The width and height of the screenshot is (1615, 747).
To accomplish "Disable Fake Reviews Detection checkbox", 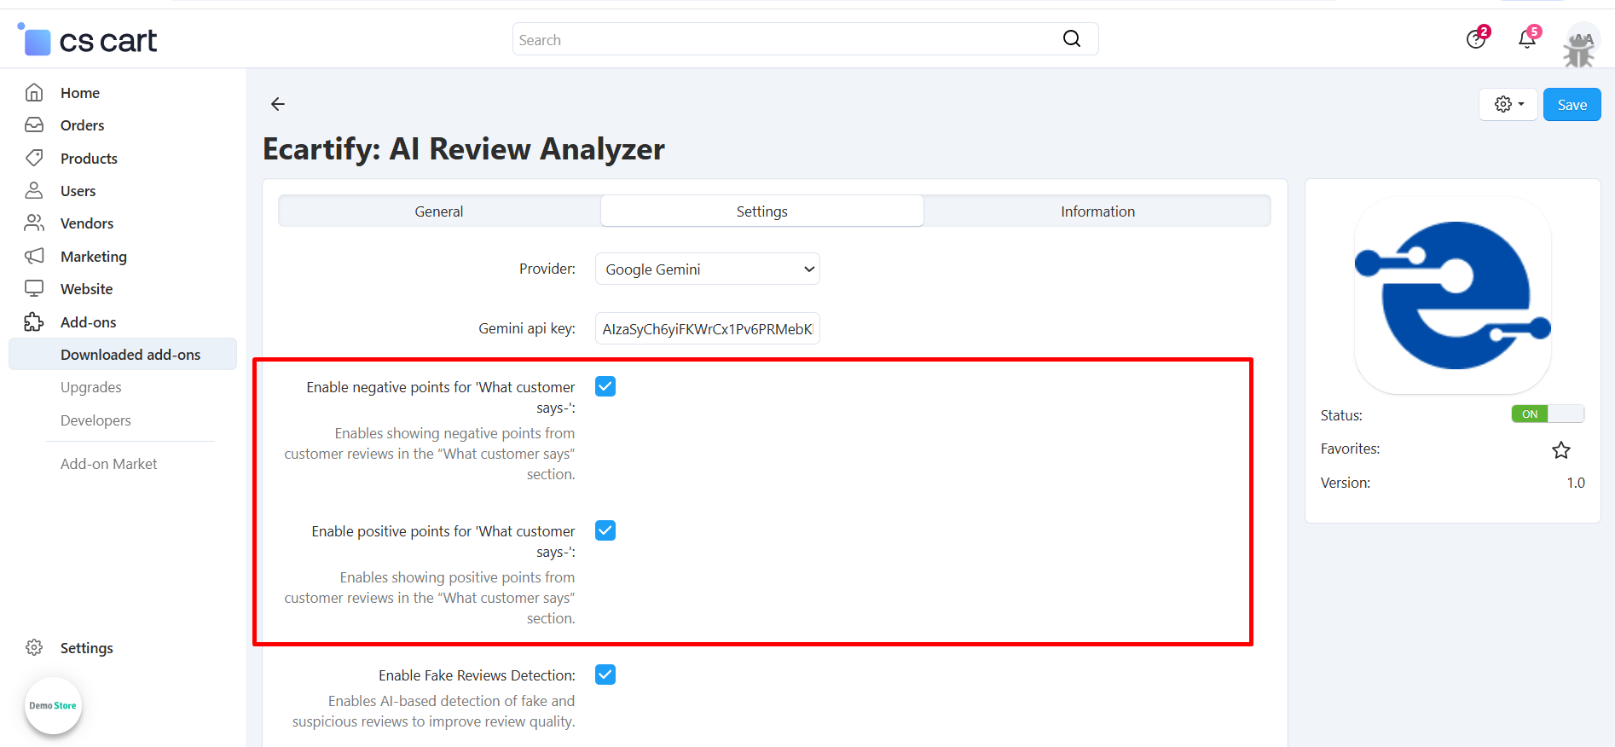I will click(605, 675).
